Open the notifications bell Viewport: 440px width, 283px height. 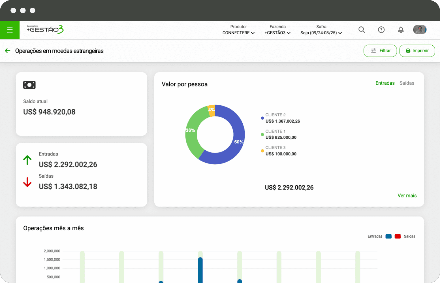pyautogui.click(x=401, y=30)
